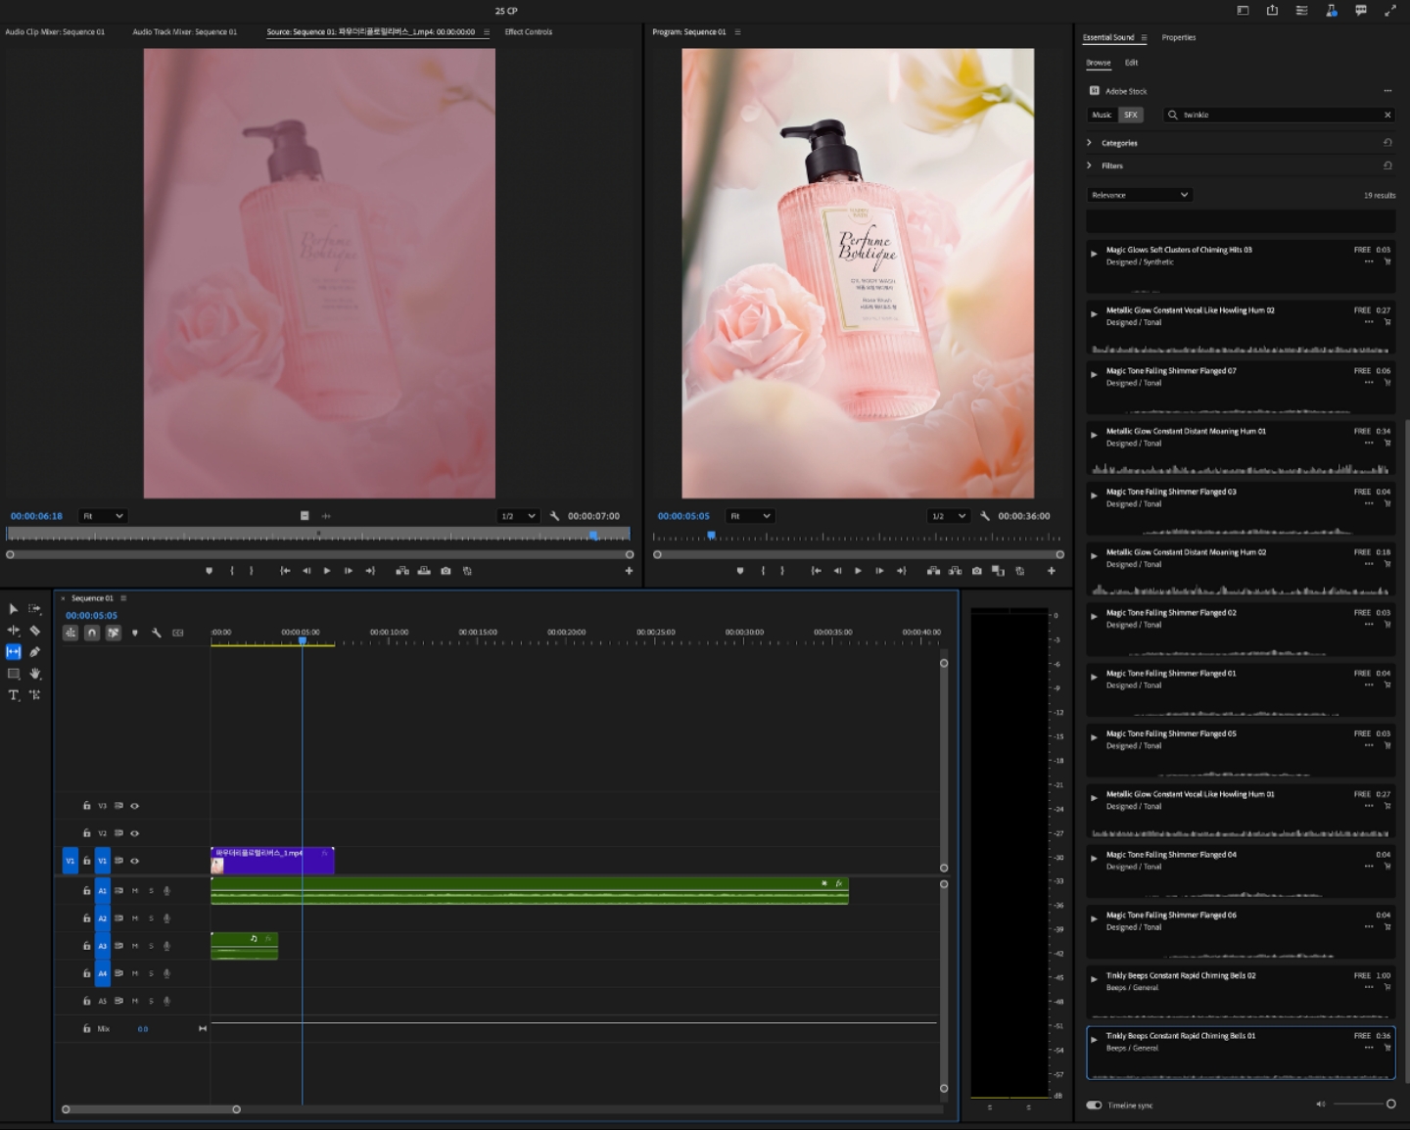
Task: Click Insert button in Source monitor
Action: pos(402,571)
